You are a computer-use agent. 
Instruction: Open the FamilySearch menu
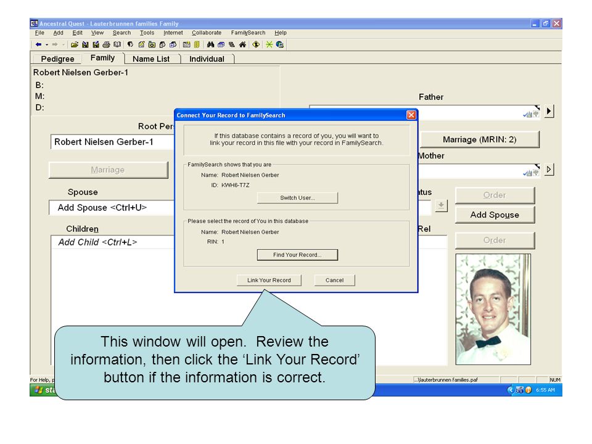(248, 33)
